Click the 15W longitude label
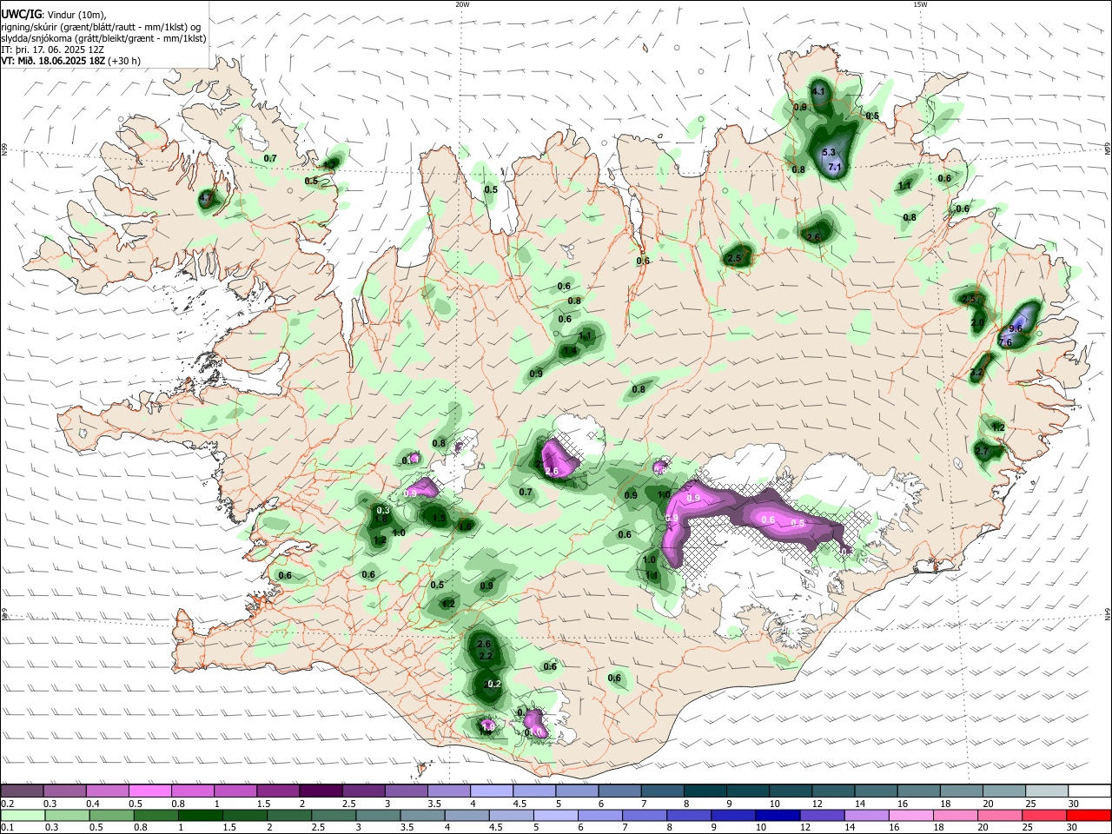Screen dimensions: 1112x834 [920, 4]
